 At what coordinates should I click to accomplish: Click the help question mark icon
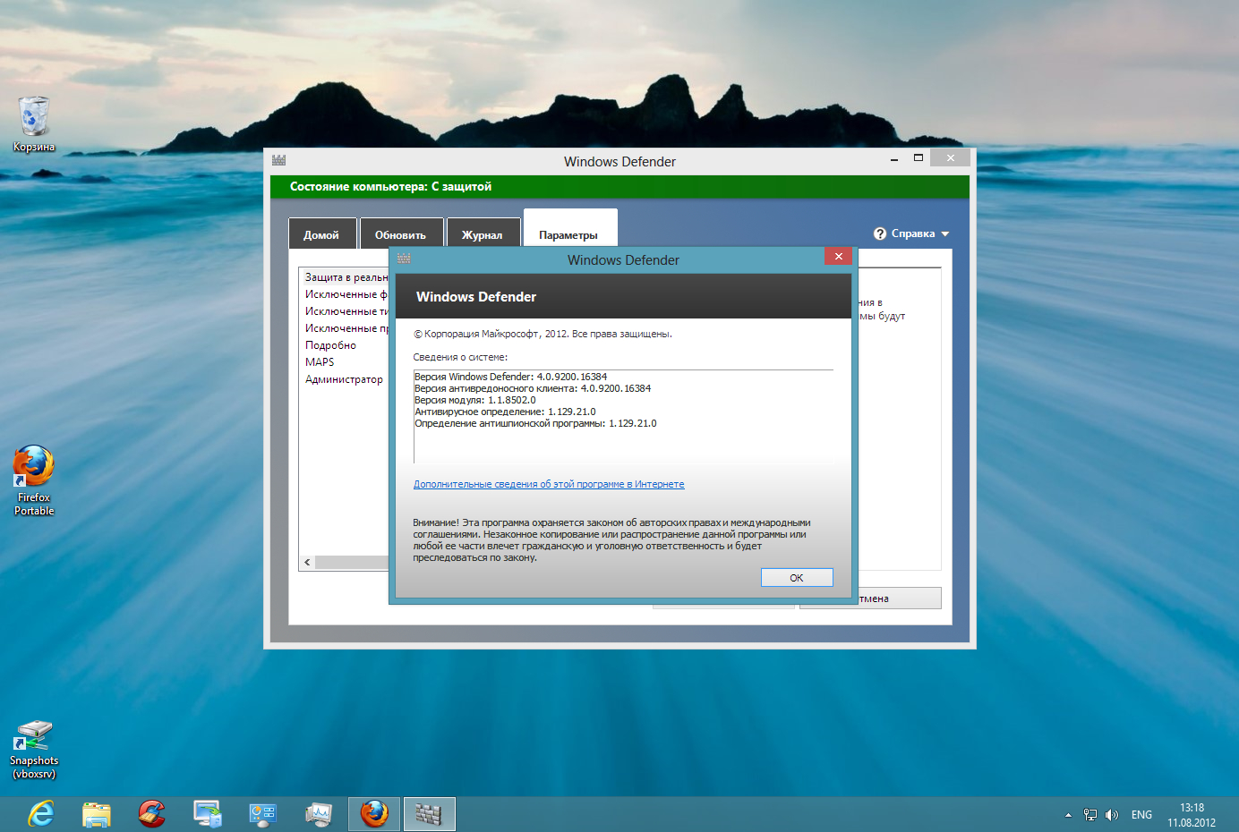880,233
